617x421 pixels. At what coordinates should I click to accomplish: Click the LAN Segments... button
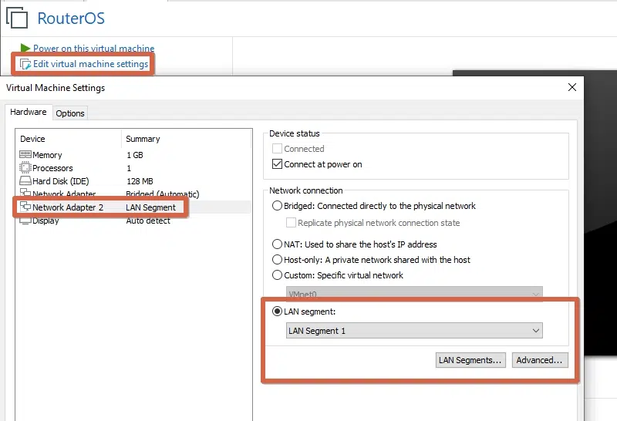tap(470, 360)
